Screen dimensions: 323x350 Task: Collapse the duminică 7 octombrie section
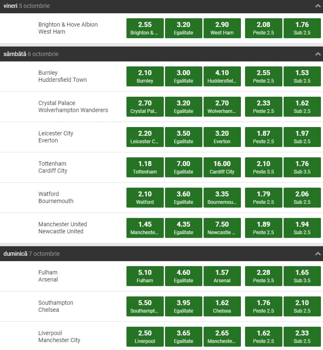pyautogui.click(x=318, y=254)
